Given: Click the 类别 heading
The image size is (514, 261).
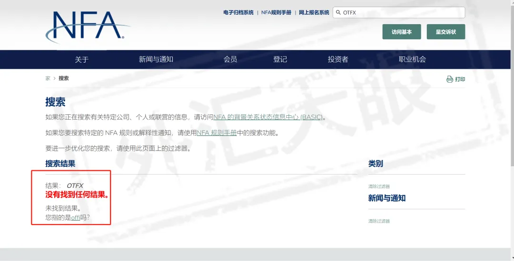Looking at the screenshot, I should coord(376,164).
